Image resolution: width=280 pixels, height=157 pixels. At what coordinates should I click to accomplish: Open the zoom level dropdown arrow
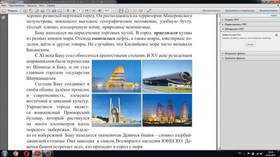pos(113,10)
